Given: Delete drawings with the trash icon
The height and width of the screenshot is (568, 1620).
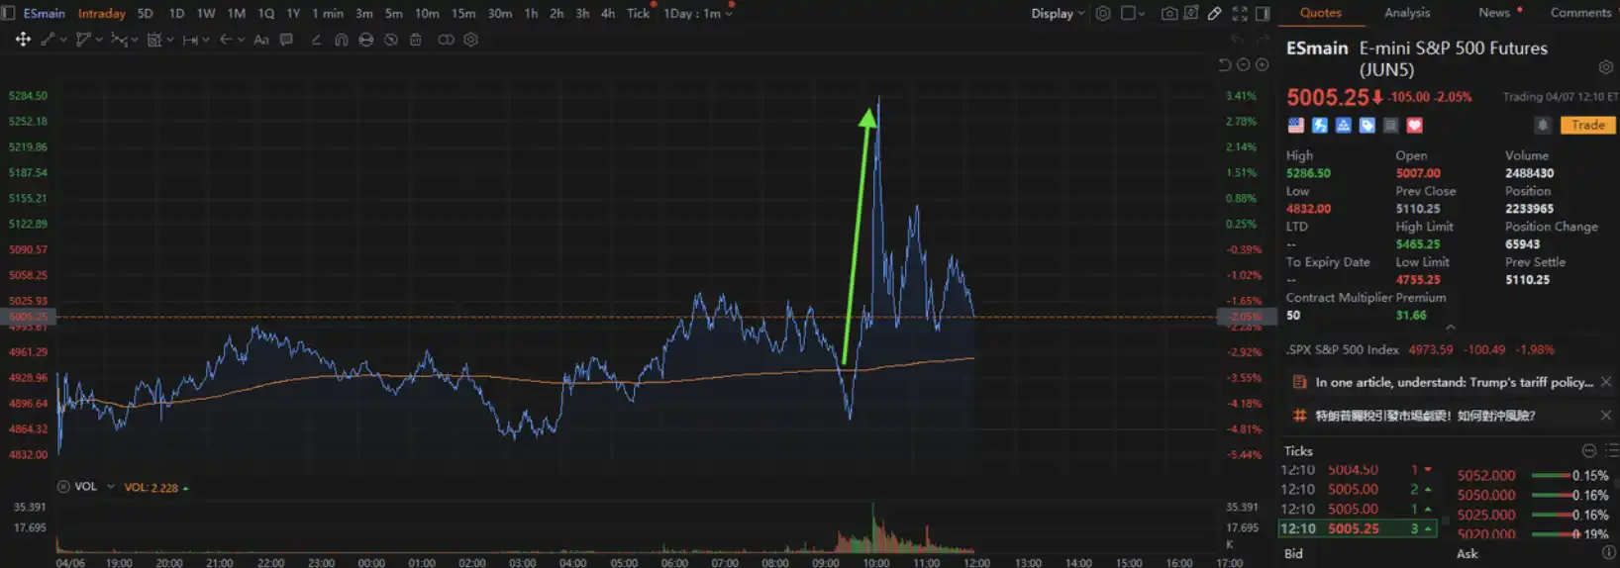Looking at the screenshot, I should [415, 40].
